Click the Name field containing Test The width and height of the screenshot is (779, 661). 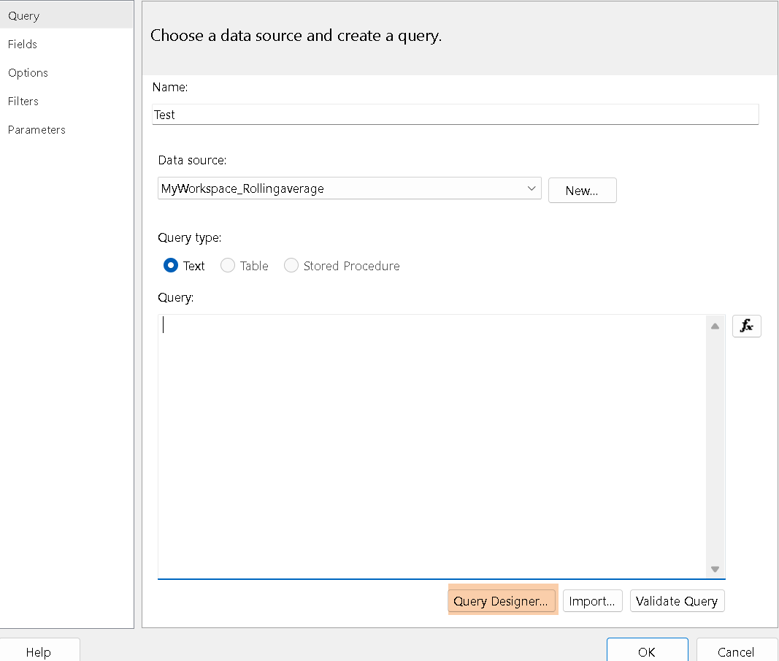[x=454, y=115]
